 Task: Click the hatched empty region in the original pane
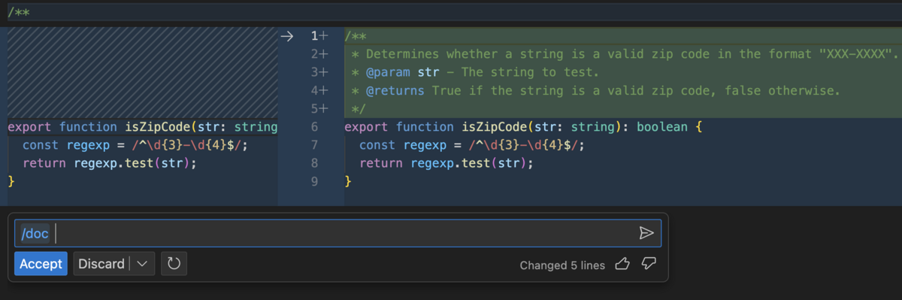coord(142,72)
